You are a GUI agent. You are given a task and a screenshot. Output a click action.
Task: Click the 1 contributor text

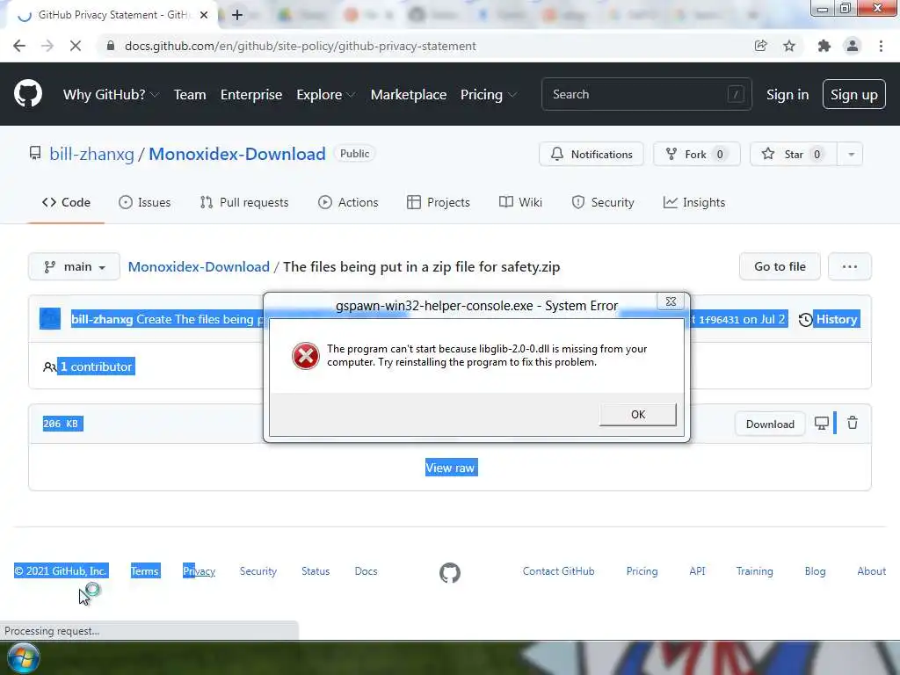[96, 367]
